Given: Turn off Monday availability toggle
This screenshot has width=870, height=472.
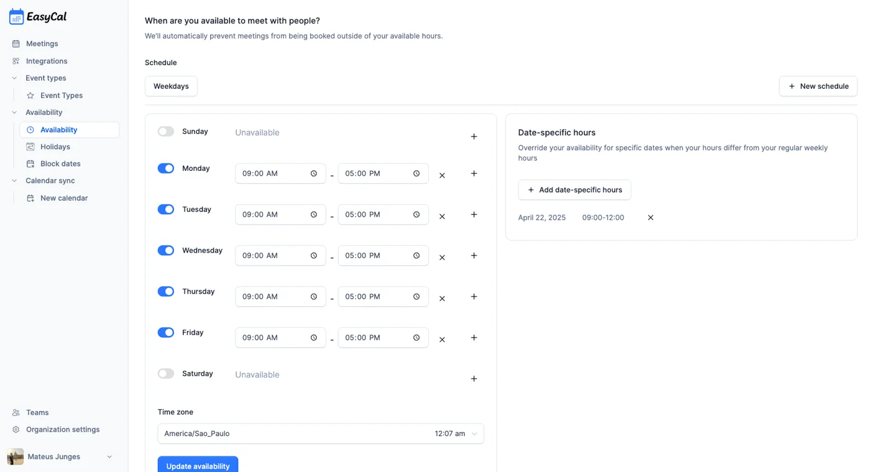Looking at the screenshot, I should pyautogui.click(x=166, y=168).
